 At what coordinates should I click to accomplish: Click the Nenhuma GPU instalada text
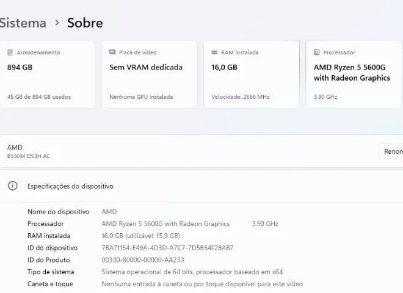[141, 97]
